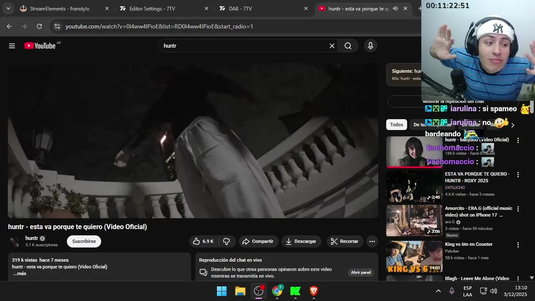Click the ESP LAA language indicator
The width and height of the screenshot is (535, 301).
[x=468, y=291]
